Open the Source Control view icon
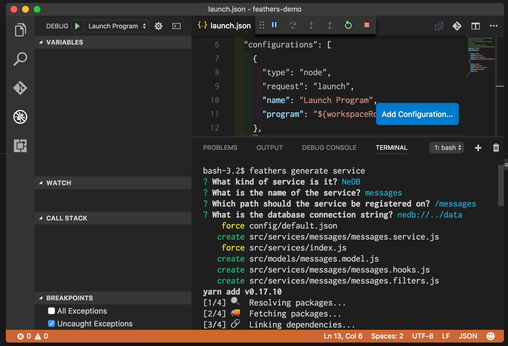 20,88
